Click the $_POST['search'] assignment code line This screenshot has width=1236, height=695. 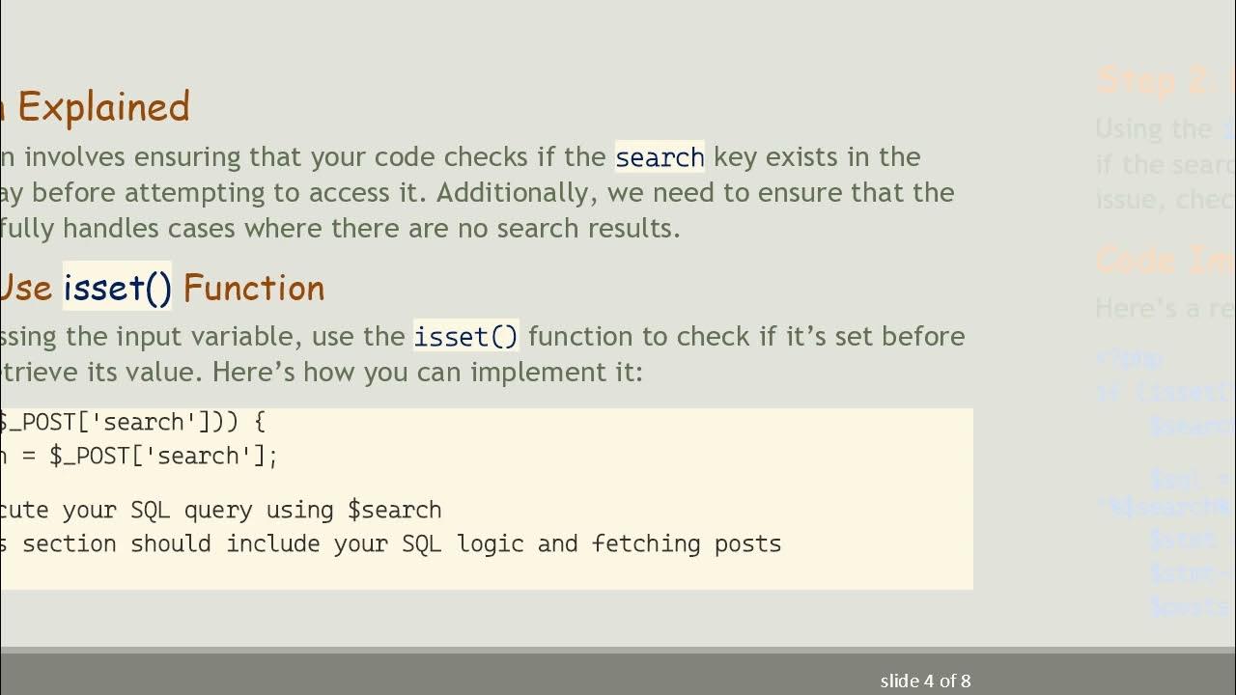pos(140,456)
